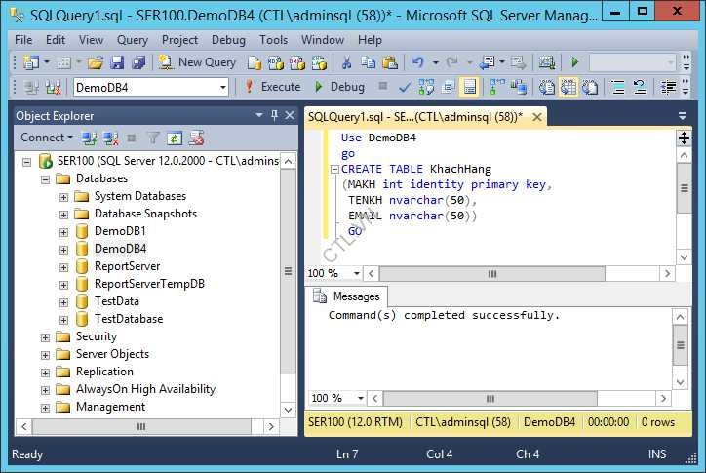706x473 pixels.
Task: Open the DemoDB4 database dropdown
Action: point(223,87)
